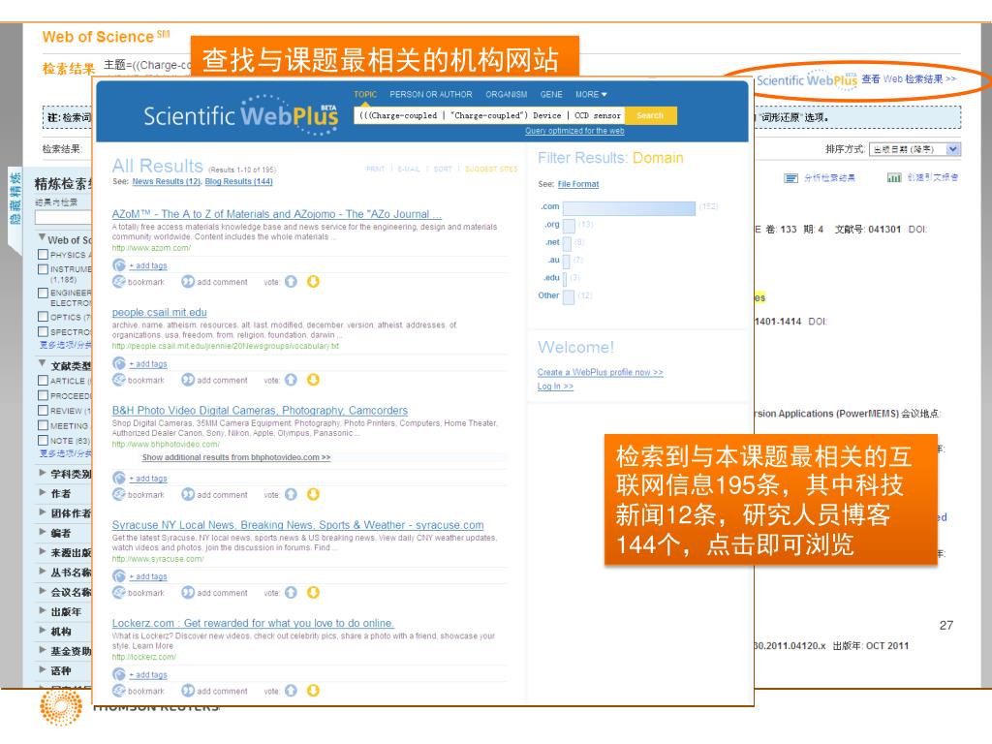Click analyze results icon in Web of Science
Image resolution: width=992 pixels, height=744 pixels.
[790, 178]
